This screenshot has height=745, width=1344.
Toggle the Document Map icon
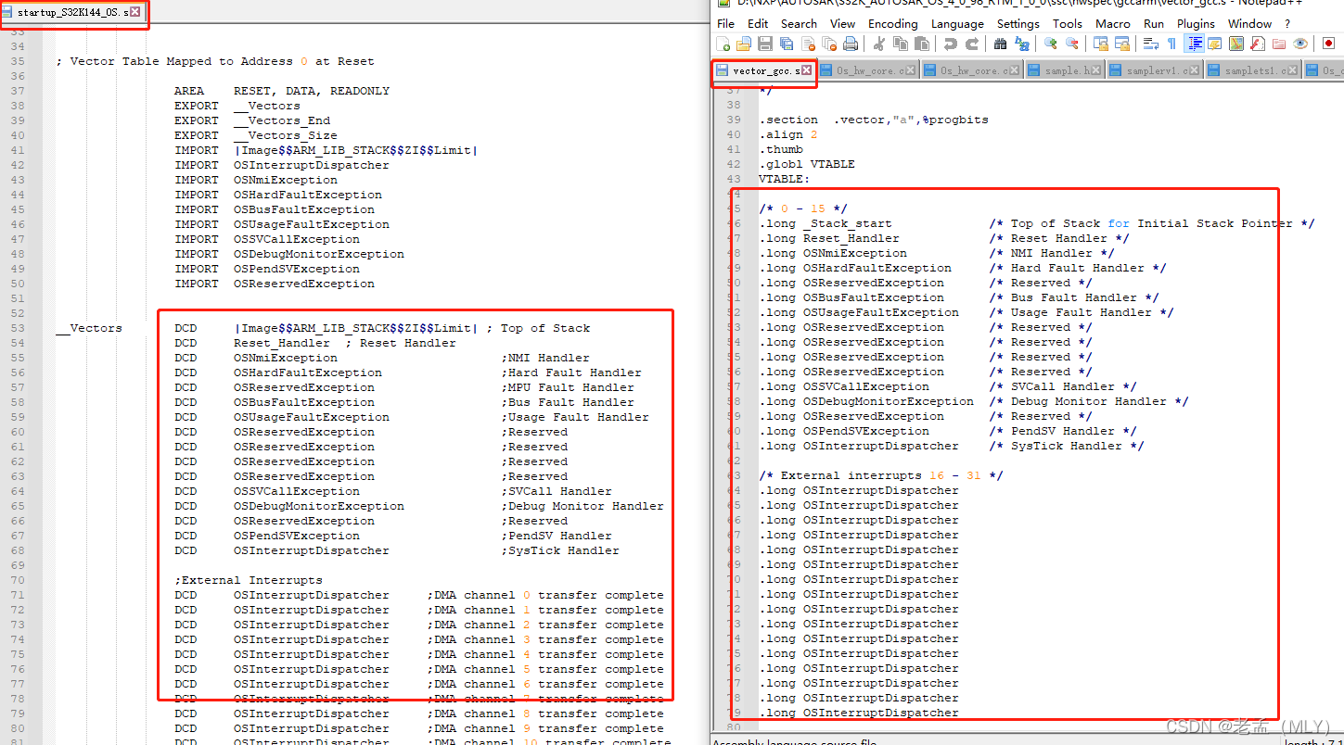[x=1236, y=44]
